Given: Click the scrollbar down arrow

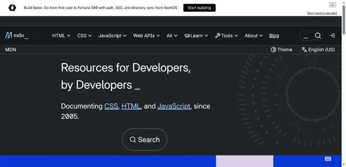Looking at the screenshot, I should [344, 165].
